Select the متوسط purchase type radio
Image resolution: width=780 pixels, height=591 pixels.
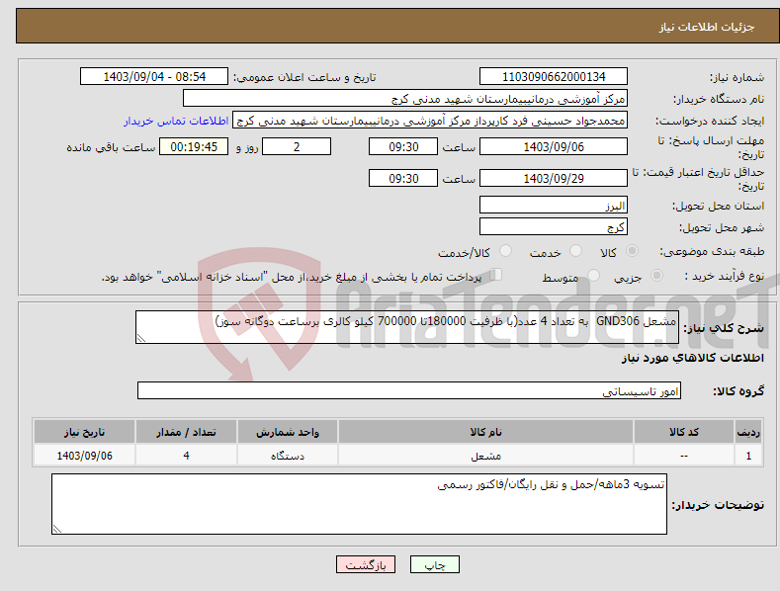click(593, 276)
